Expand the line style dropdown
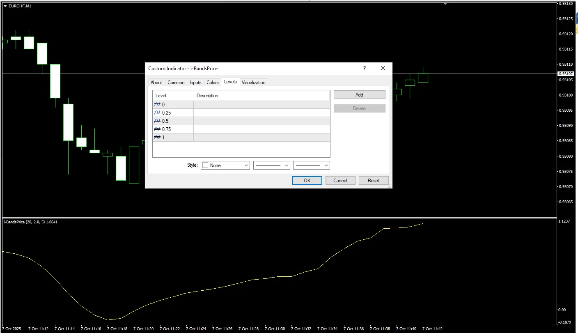Image resolution: width=578 pixels, height=333 pixels. pos(272,165)
